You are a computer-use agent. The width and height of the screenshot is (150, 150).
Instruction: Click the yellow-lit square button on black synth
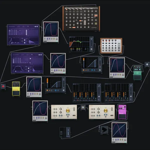tap(96, 24)
